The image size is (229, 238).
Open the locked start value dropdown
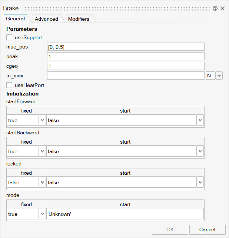pos(200,182)
